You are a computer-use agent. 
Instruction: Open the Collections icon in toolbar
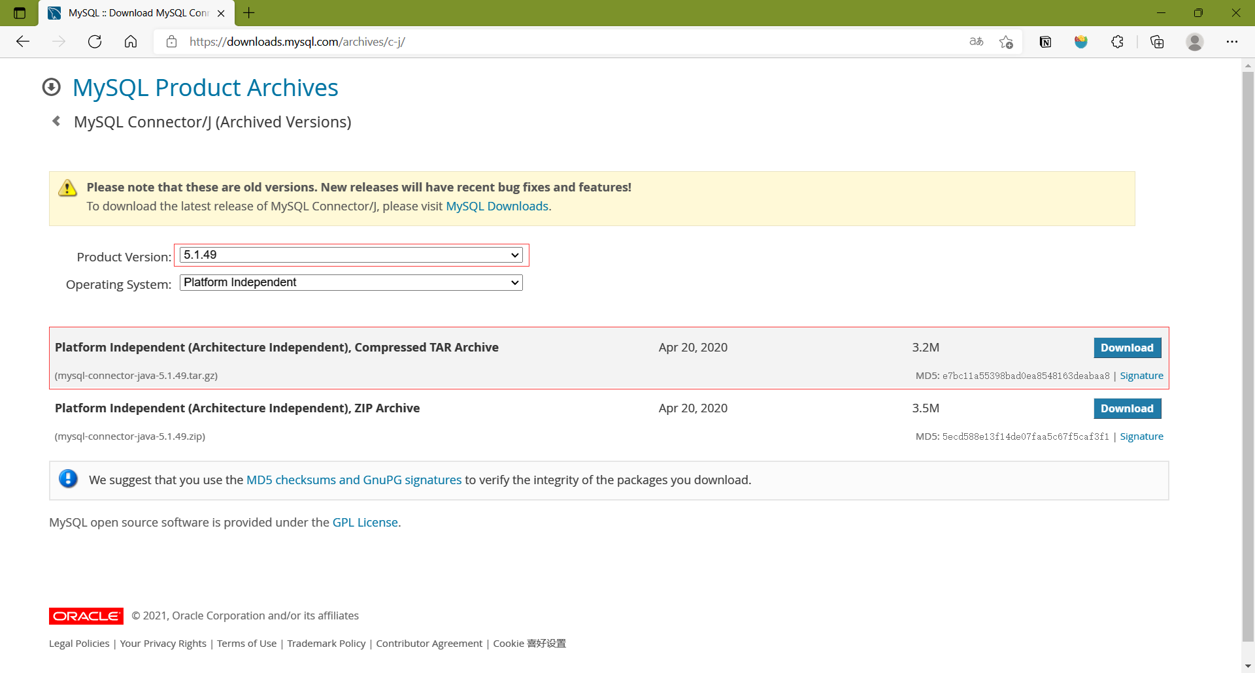pos(1157,42)
